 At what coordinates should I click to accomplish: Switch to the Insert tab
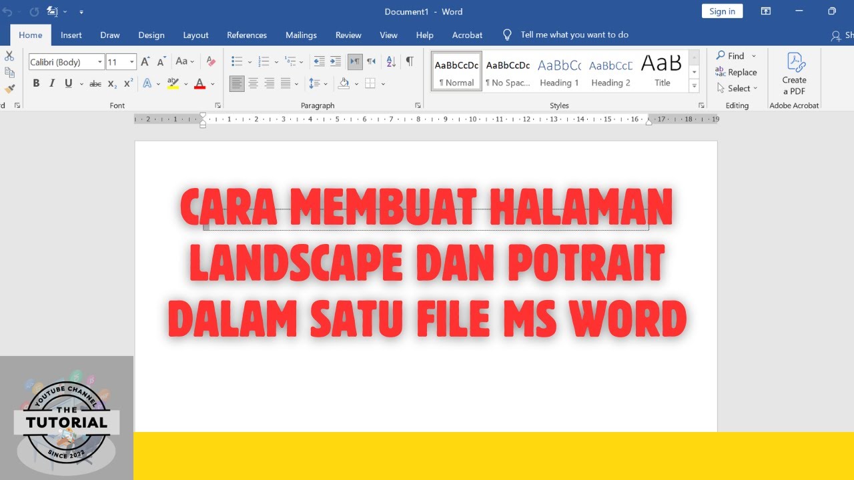tap(71, 35)
